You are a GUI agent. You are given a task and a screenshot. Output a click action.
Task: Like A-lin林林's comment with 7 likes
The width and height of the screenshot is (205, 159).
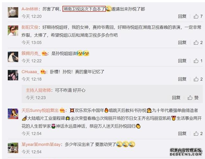pos(196,16)
